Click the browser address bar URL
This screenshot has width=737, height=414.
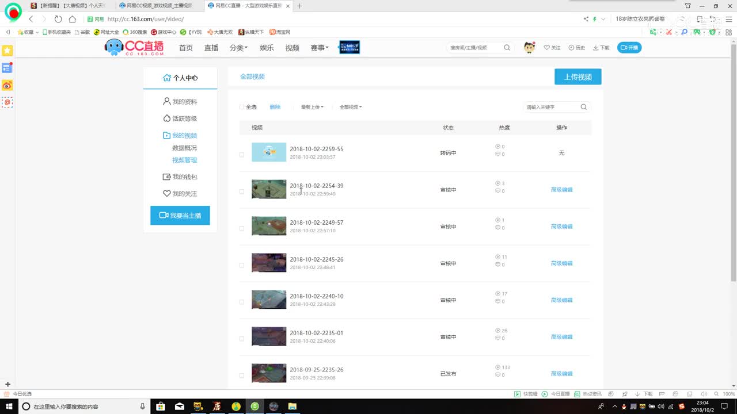(x=146, y=19)
